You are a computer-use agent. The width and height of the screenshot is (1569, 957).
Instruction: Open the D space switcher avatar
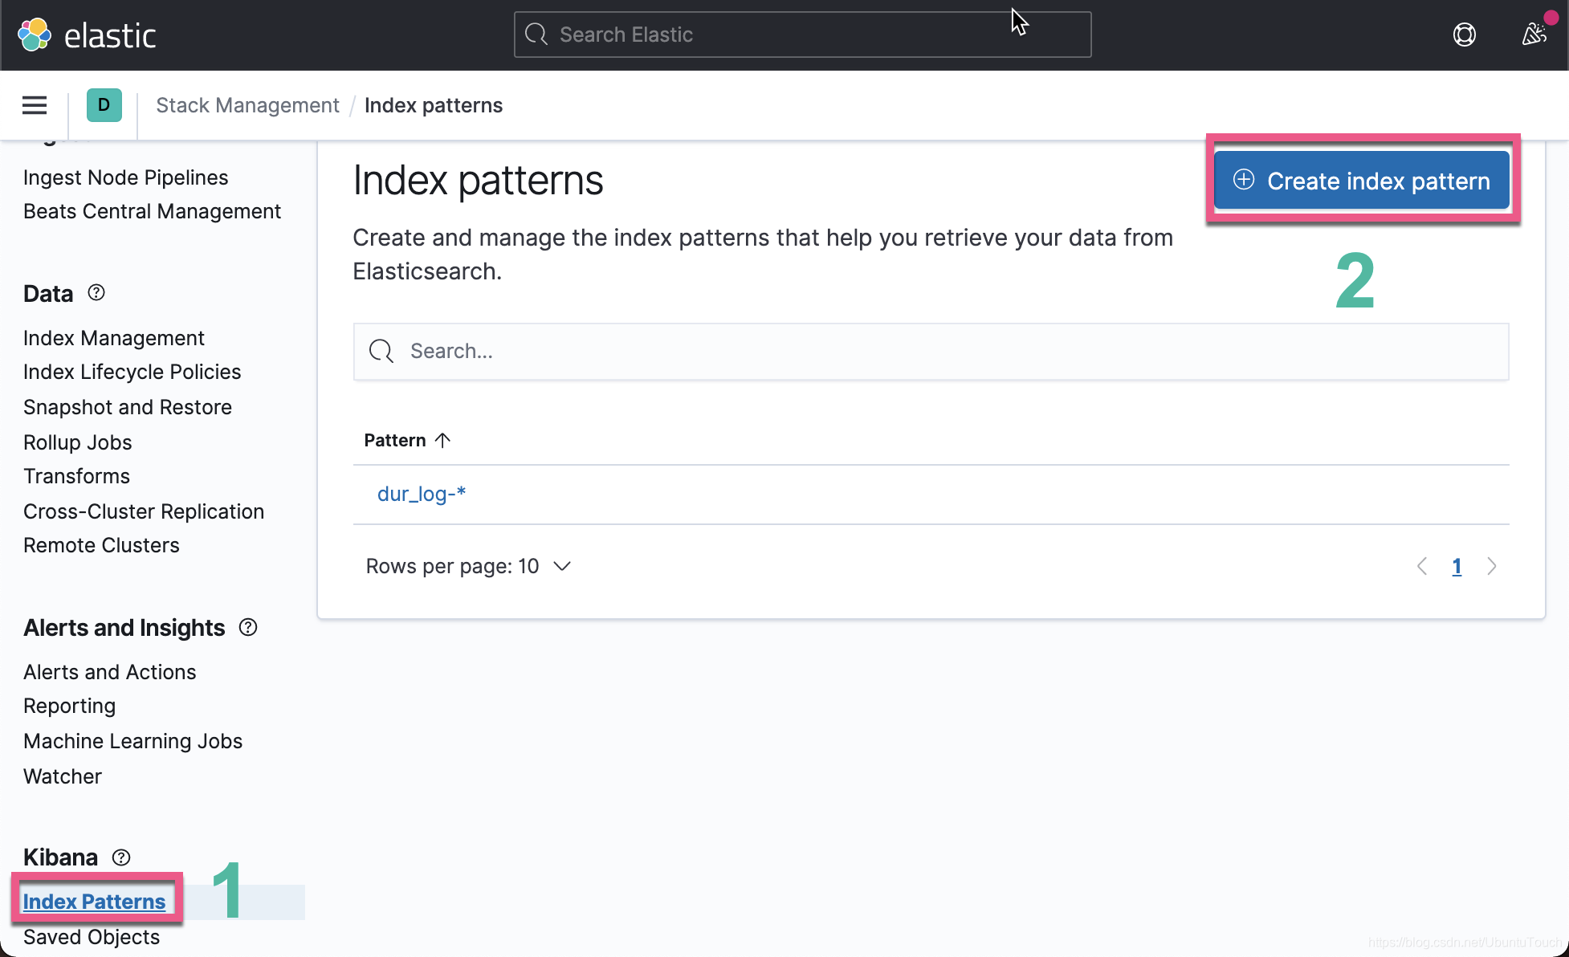click(x=104, y=105)
